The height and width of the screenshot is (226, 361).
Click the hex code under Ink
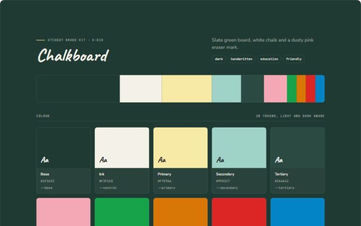click(x=106, y=181)
